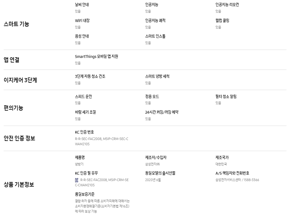
Task: Select the 인공지능 리모컨 spec label
Action: [227, 5]
